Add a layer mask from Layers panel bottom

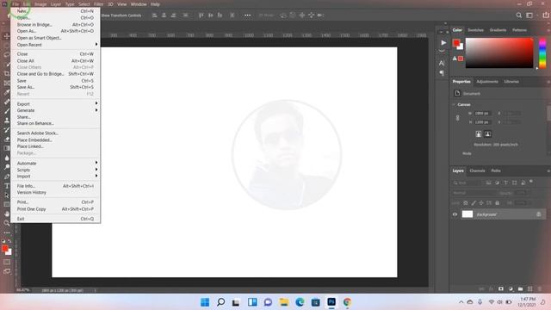pyautogui.click(x=501, y=289)
